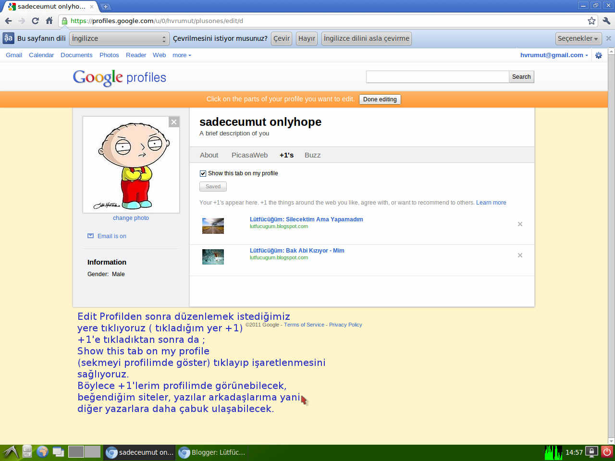
Task: Open the file manager from the taskbar
Action: tap(27, 452)
